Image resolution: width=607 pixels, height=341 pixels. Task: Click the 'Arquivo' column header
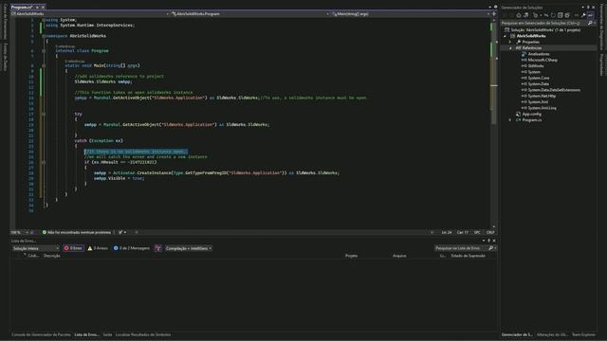[x=399, y=256]
